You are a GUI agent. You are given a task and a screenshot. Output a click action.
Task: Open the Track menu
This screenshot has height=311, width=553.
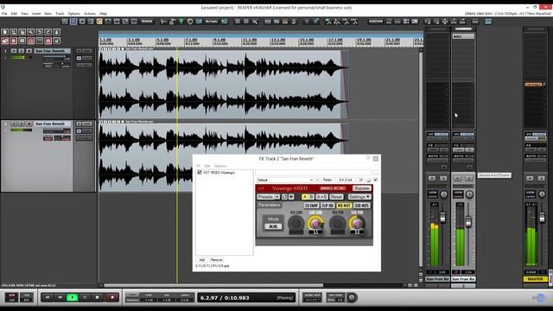[x=60, y=14]
